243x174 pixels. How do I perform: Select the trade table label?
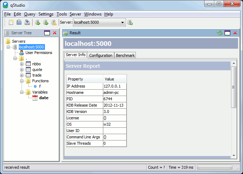tap(37, 75)
